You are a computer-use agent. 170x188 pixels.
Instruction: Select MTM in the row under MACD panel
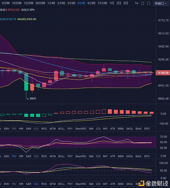[53, 129]
